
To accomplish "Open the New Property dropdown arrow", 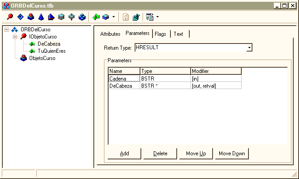I will (113, 17).
